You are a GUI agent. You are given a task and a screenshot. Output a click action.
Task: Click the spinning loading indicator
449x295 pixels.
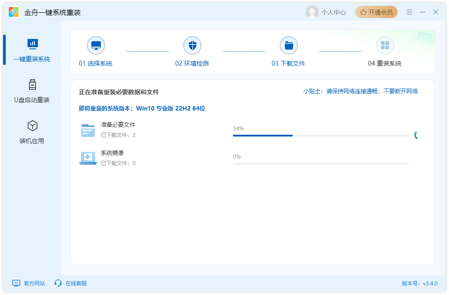pyautogui.click(x=416, y=135)
